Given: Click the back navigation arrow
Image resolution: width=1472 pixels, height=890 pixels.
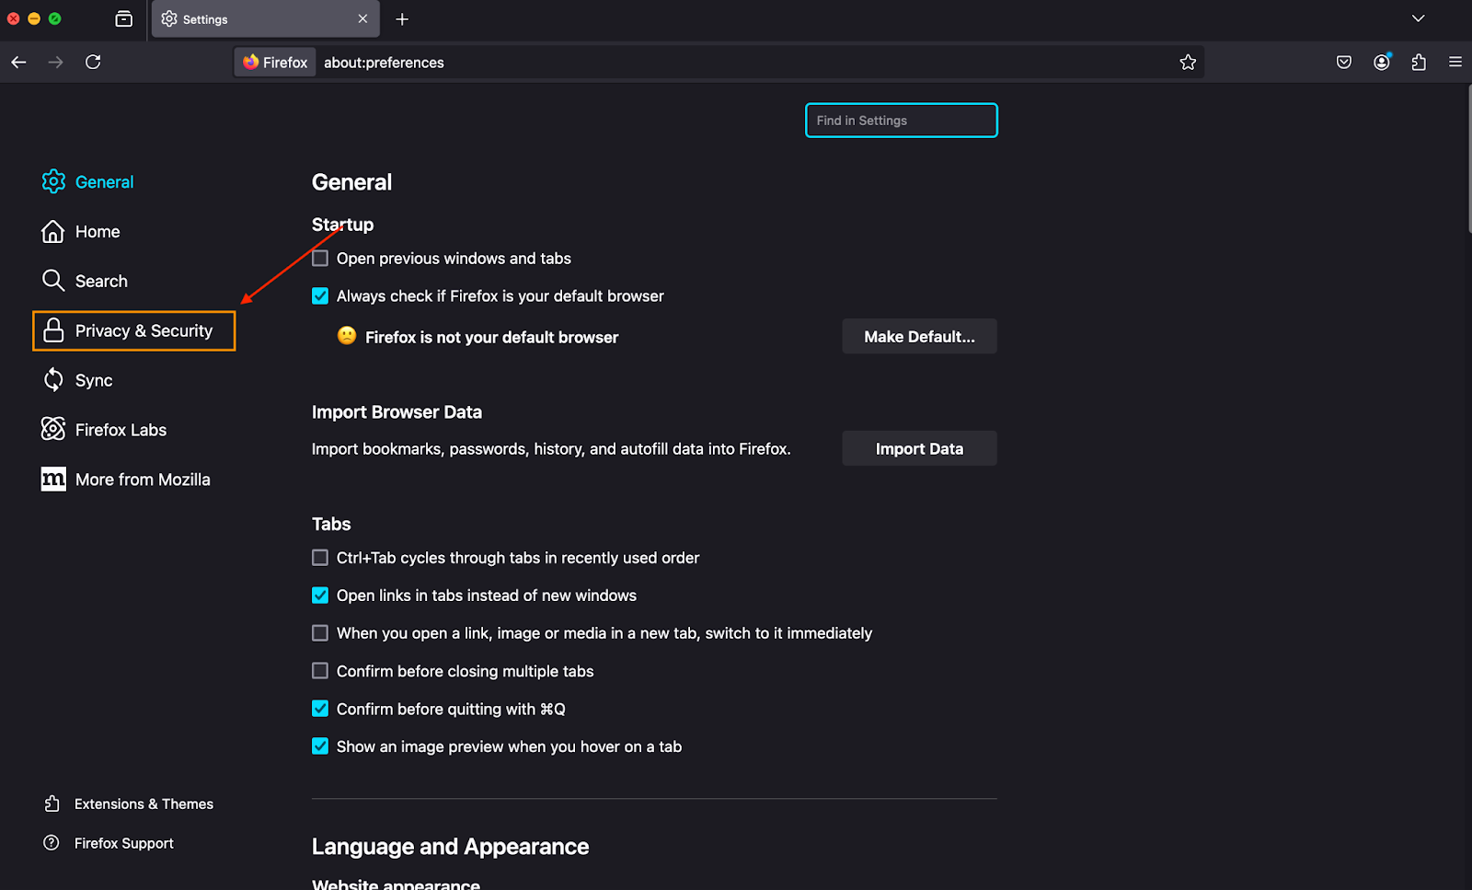Looking at the screenshot, I should tap(18, 62).
